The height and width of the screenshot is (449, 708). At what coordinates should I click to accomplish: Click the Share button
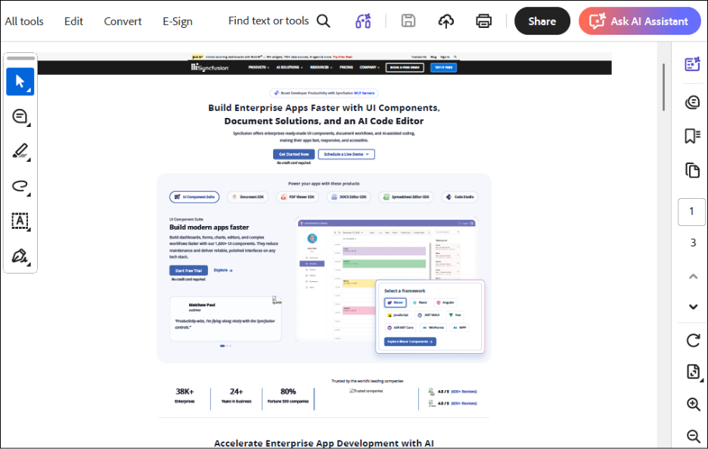click(542, 21)
